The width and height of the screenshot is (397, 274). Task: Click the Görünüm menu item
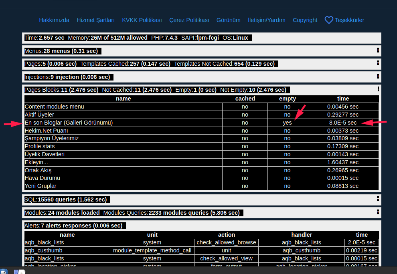click(228, 20)
